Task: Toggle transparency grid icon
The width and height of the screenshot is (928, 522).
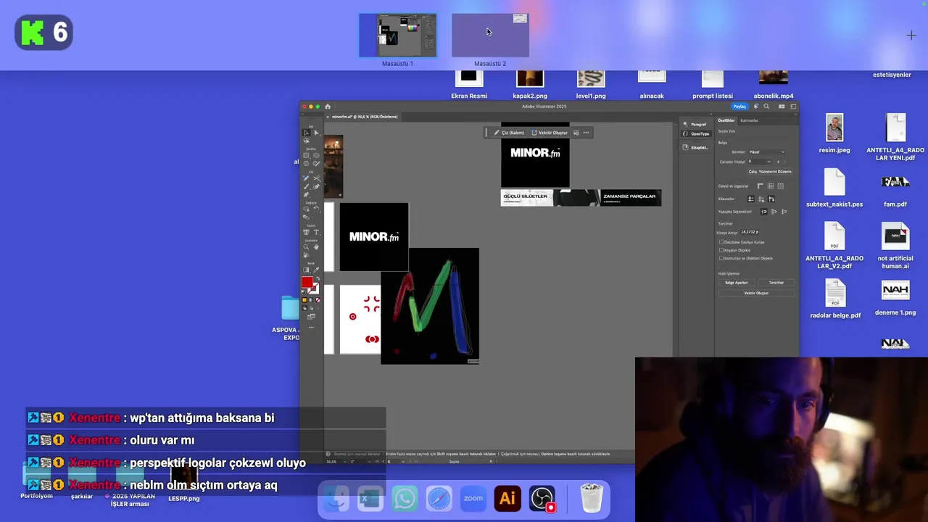Action: pyautogui.click(x=781, y=186)
